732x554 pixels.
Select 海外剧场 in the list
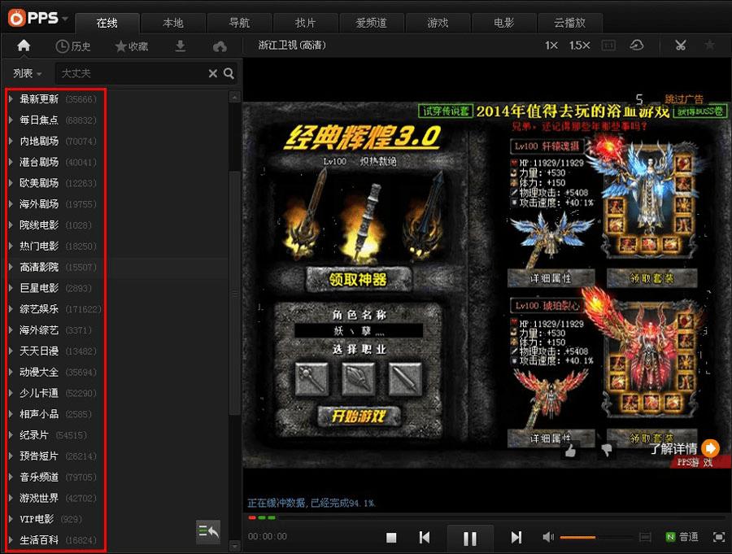(x=39, y=204)
